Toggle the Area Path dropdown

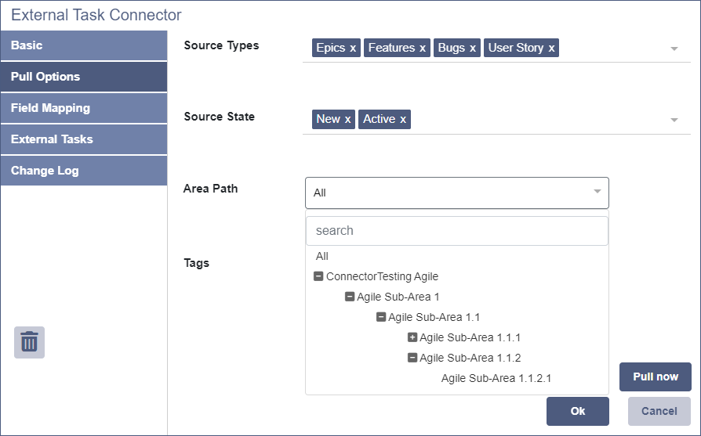[x=597, y=192]
